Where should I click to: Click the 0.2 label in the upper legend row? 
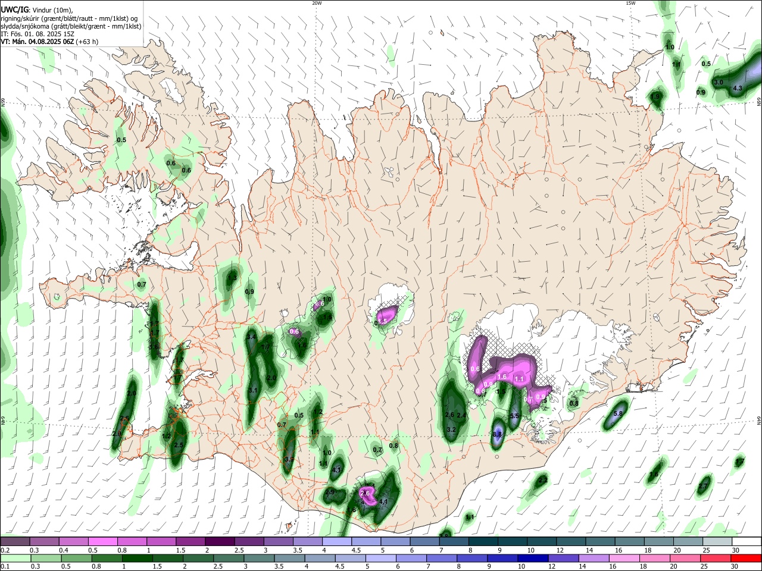5,550
